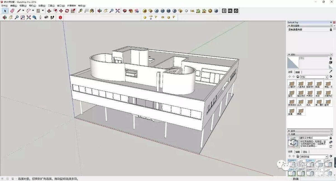Click the current material preview swatch

[293, 63]
